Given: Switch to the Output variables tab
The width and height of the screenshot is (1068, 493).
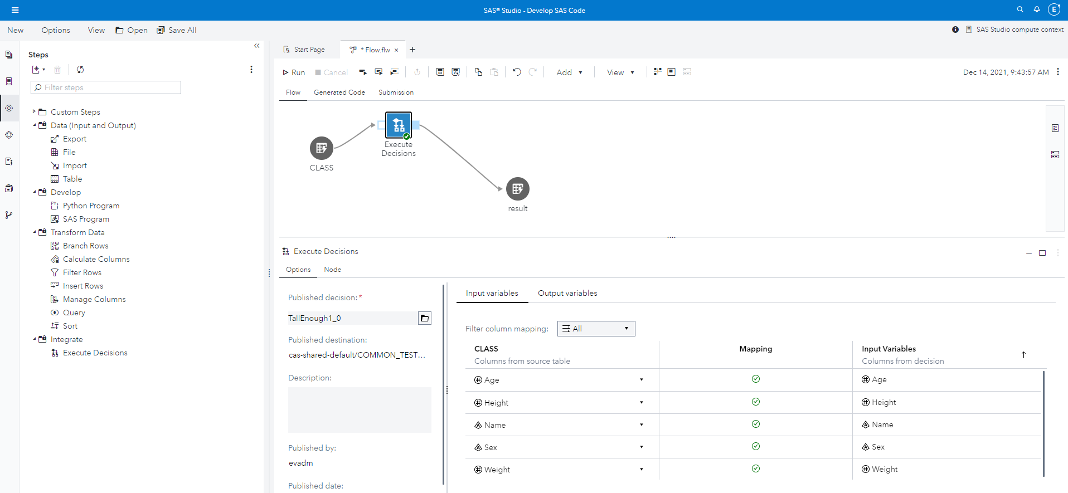Looking at the screenshot, I should point(567,293).
